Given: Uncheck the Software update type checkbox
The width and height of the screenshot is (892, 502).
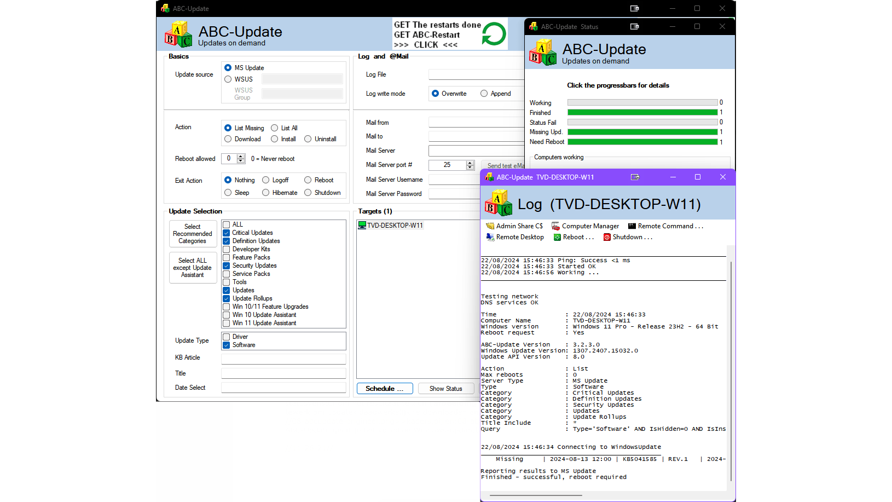Looking at the screenshot, I should (227, 345).
